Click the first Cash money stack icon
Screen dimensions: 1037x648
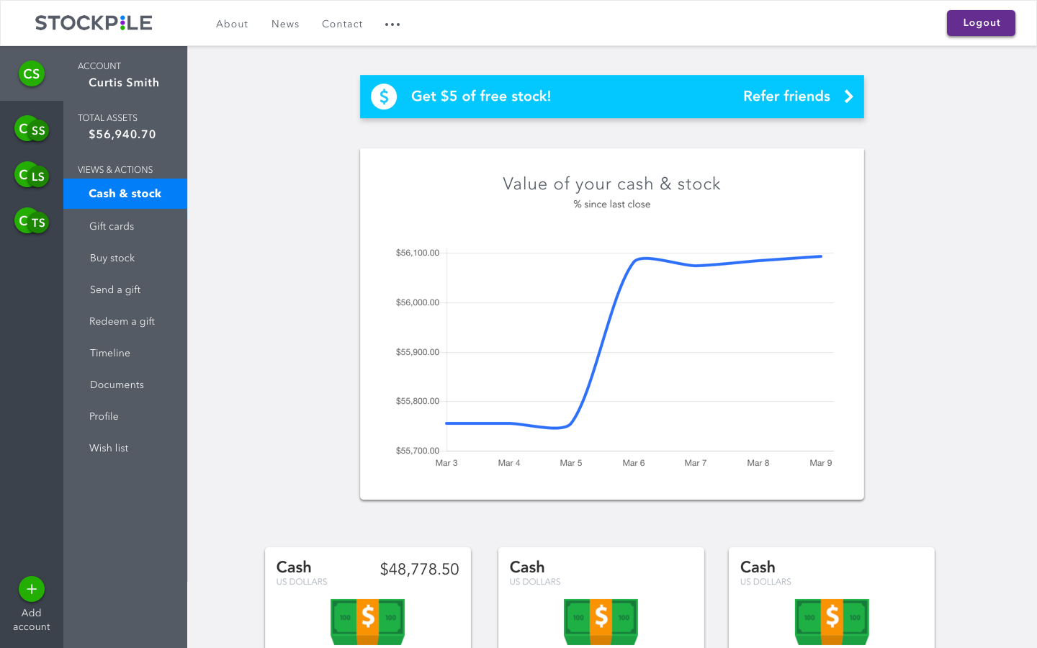tap(367, 619)
